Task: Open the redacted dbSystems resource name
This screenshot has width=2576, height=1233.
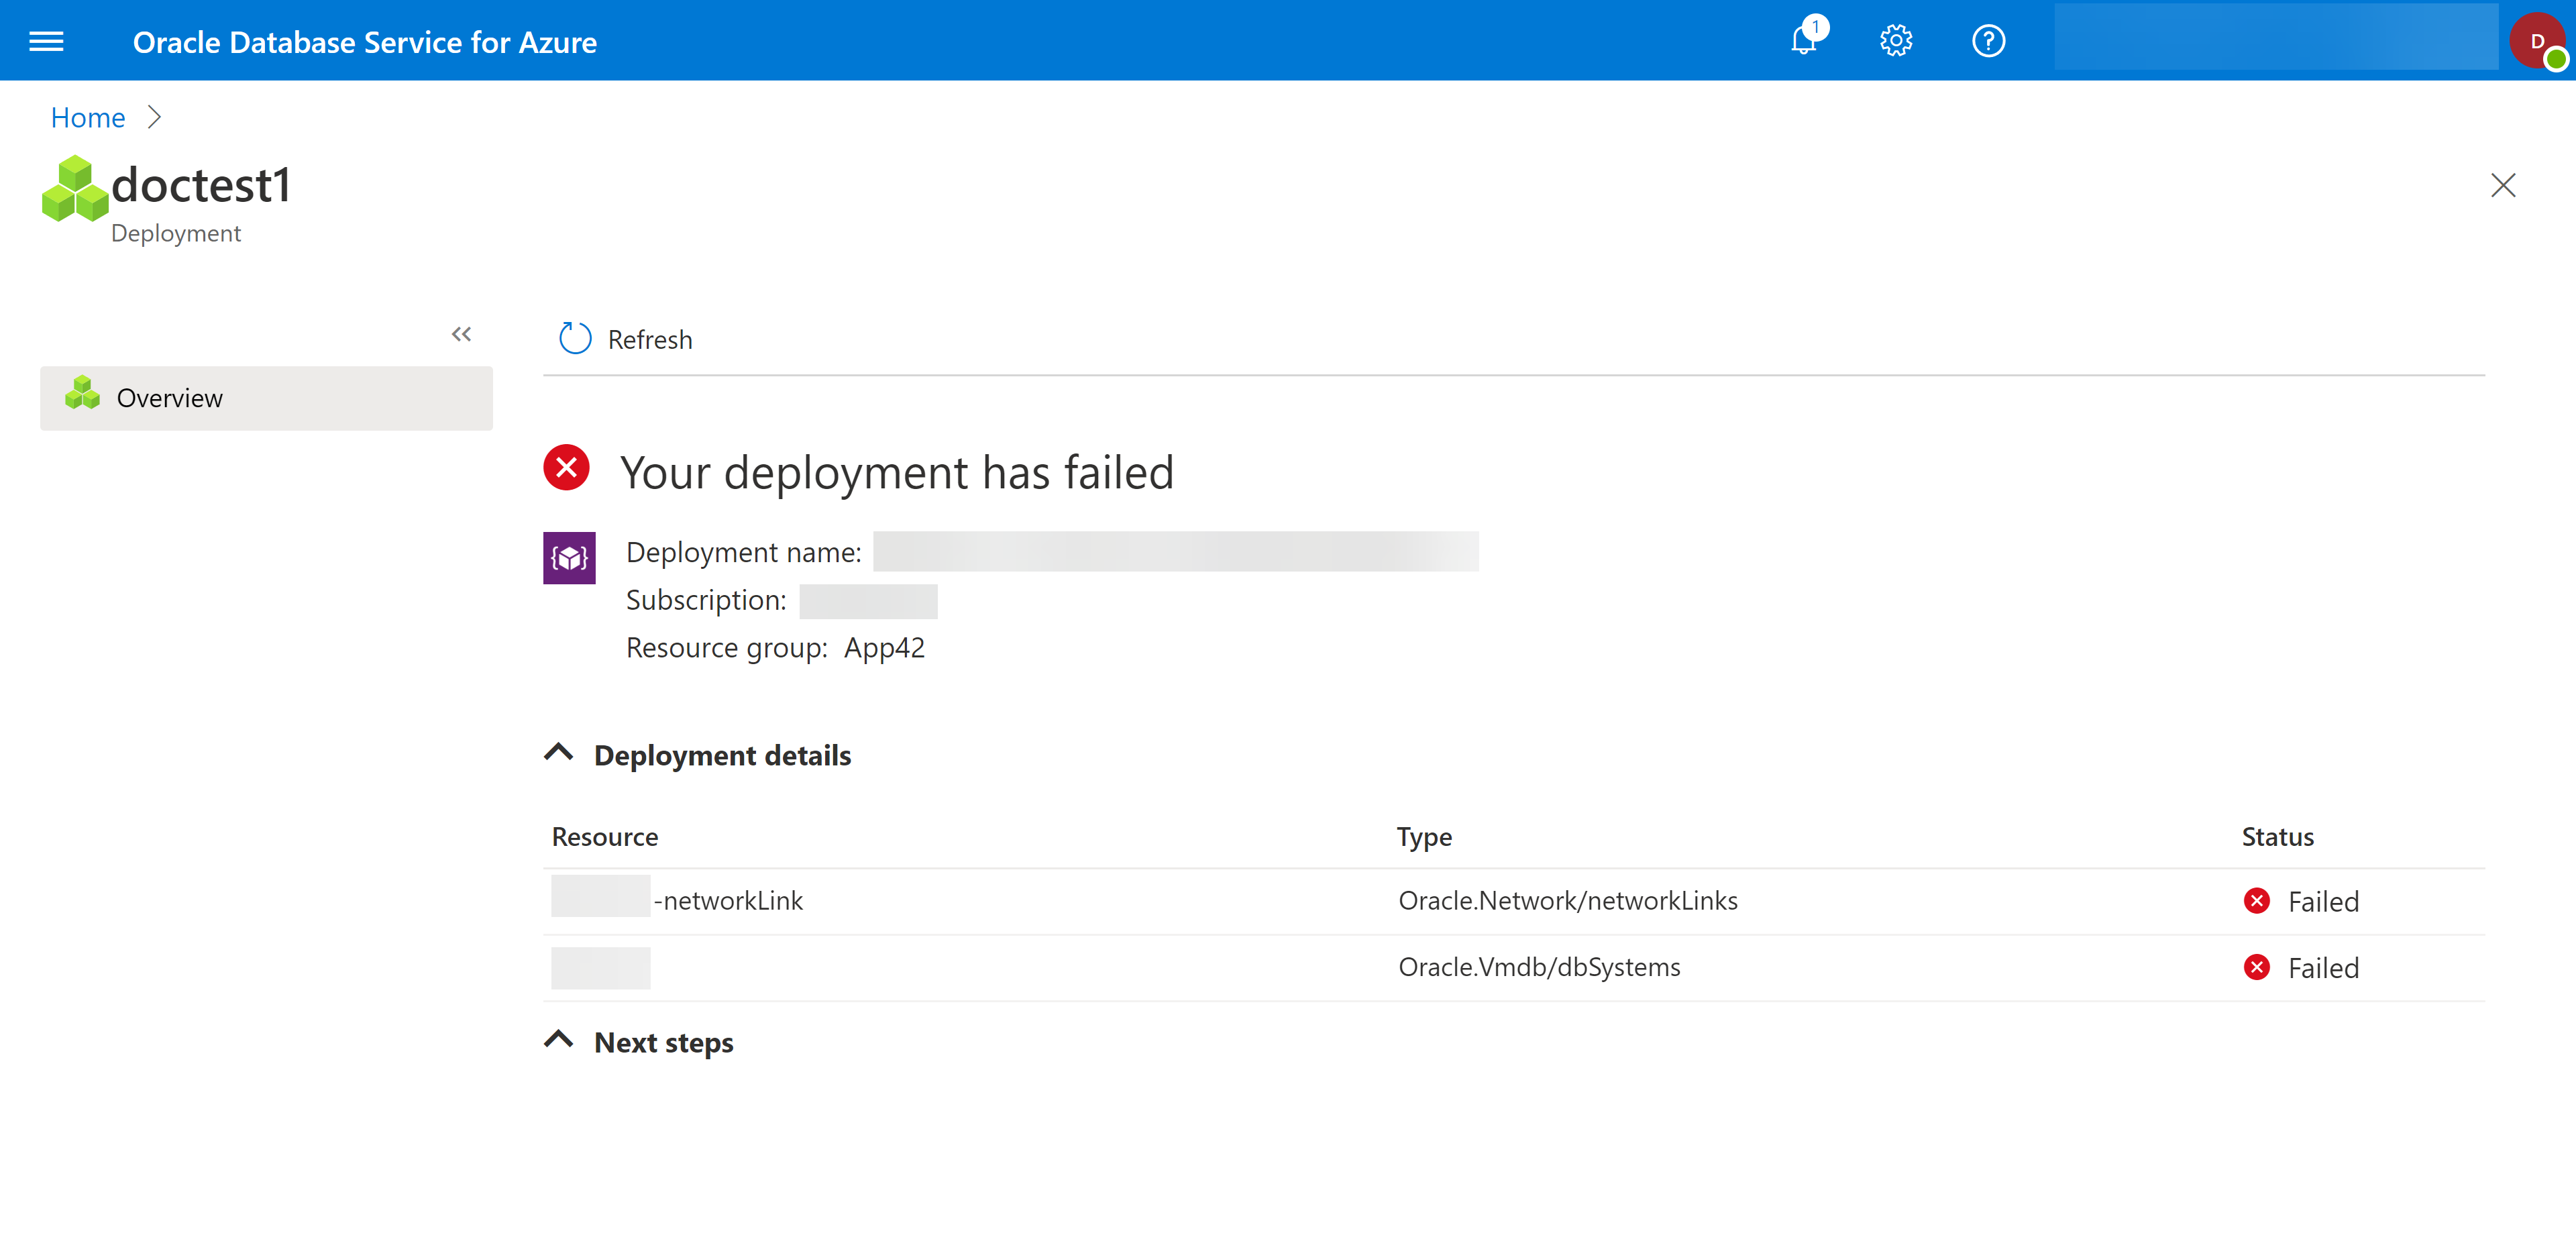Action: point(601,968)
